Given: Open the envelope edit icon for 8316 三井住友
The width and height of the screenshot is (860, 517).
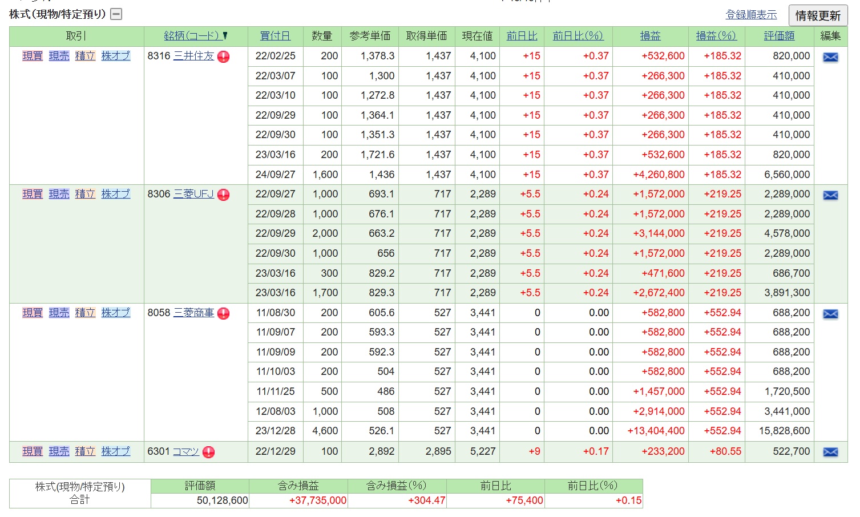Looking at the screenshot, I should point(830,56).
